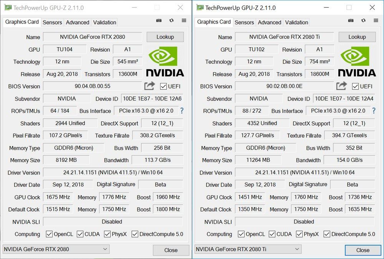Click Lookup button in RTX 2080 window
This screenshot has height=259, width=384.
165,37
